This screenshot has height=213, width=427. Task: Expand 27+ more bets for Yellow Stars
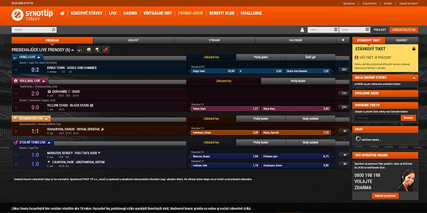coord(344,107)
